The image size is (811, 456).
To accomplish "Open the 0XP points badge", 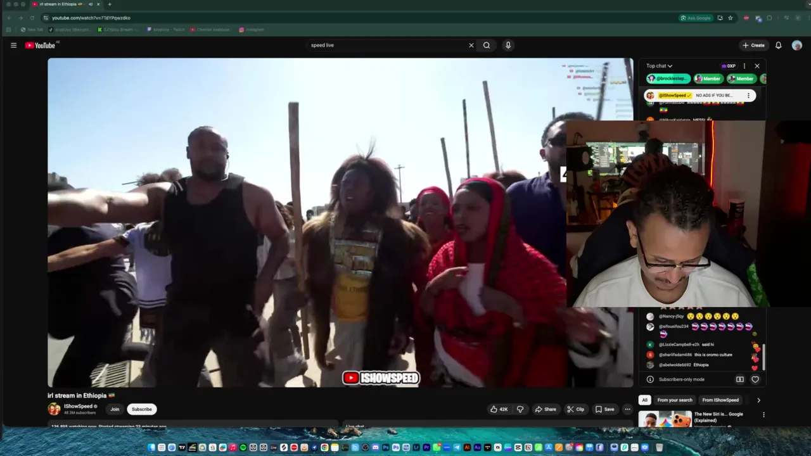I will click(729, 66).
